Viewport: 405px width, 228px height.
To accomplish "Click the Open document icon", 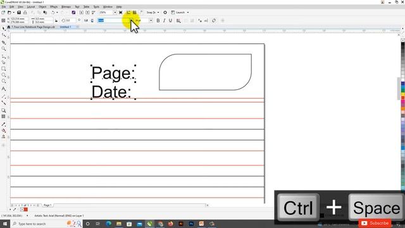I will (x=9, y=13).
